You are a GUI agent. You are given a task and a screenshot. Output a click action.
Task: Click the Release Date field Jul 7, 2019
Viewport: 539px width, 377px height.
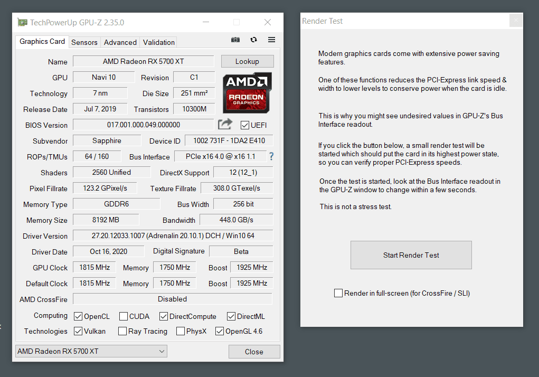(100, 109)
